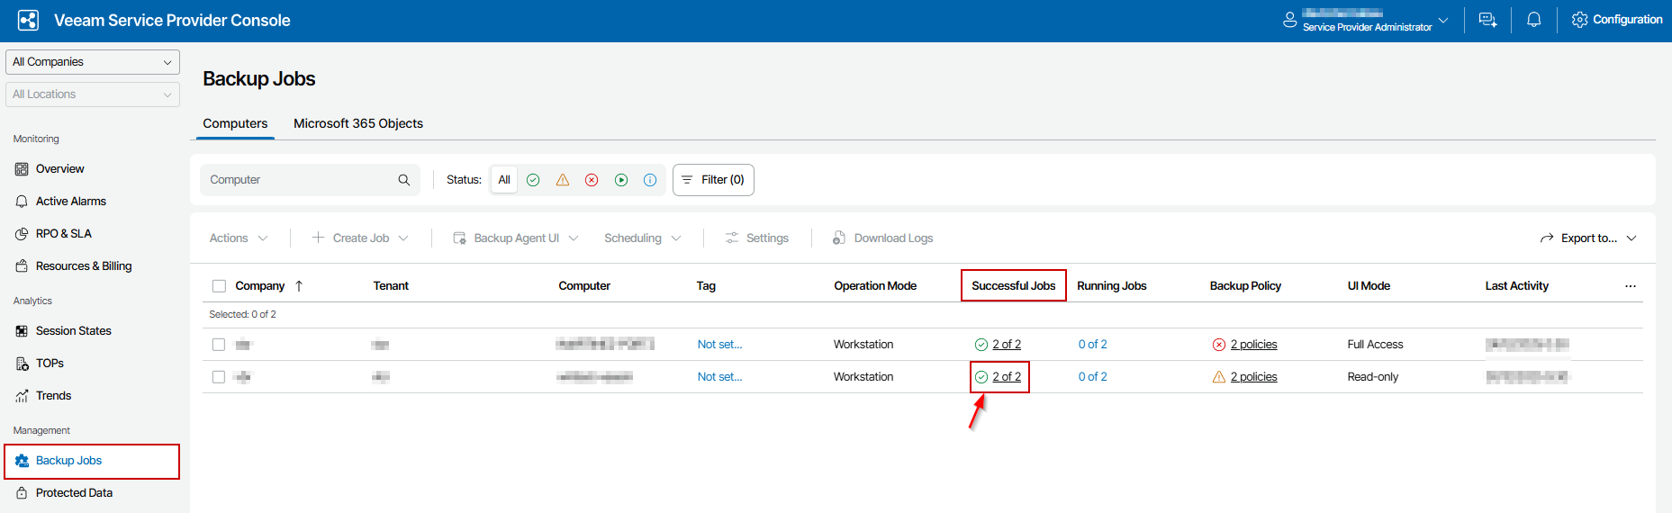The width and height of the screenshot is (1672, 513).
Task: Open the All Companies dropdown
Action: tap(93, 62)
